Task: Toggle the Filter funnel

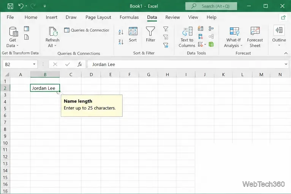Action: click(150, 35)
